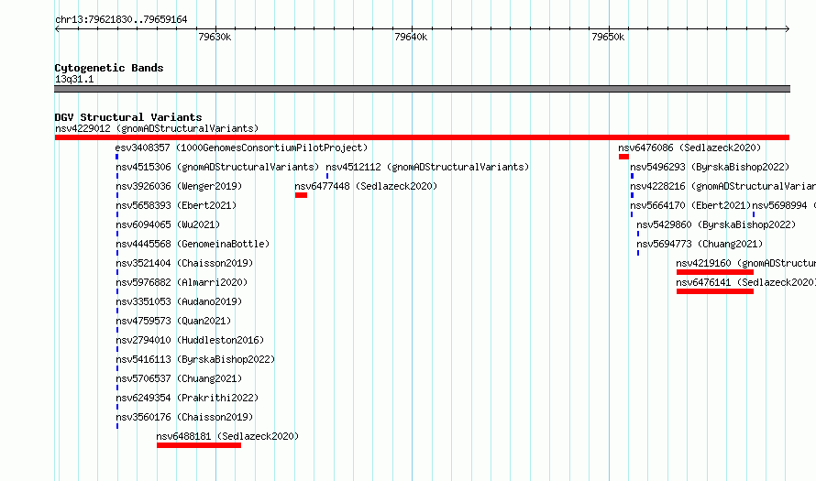Click the blue tick under esv3408357
Screen dimensions: 816x481
(x=117, y=157)
